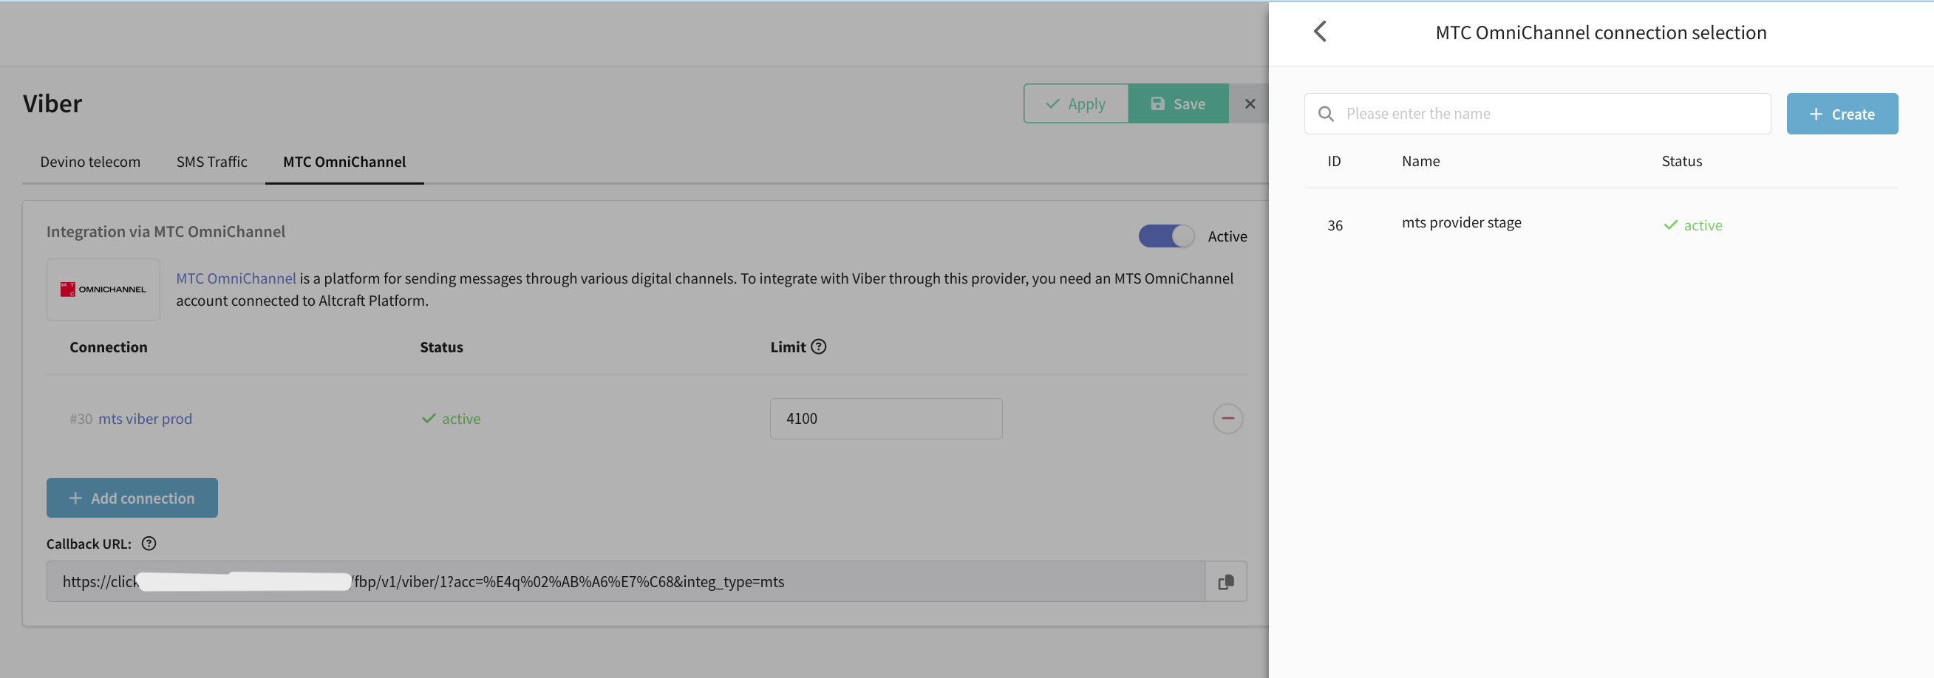The width and height of the screenshot is (1934, 678).
Task: Select the mts provider stage row
Action: point(1601,225)
